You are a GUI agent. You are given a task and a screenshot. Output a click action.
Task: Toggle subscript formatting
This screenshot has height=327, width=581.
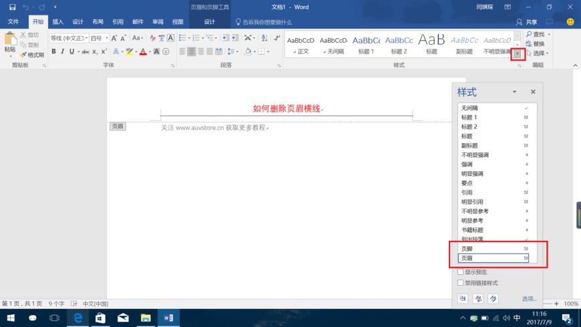95,51
